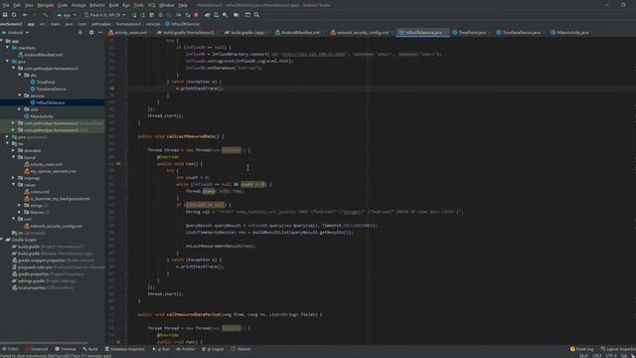This screenshot has height=358, width=636.
Task: Open the Terminal tool window
Action: (x=66, y=349)
